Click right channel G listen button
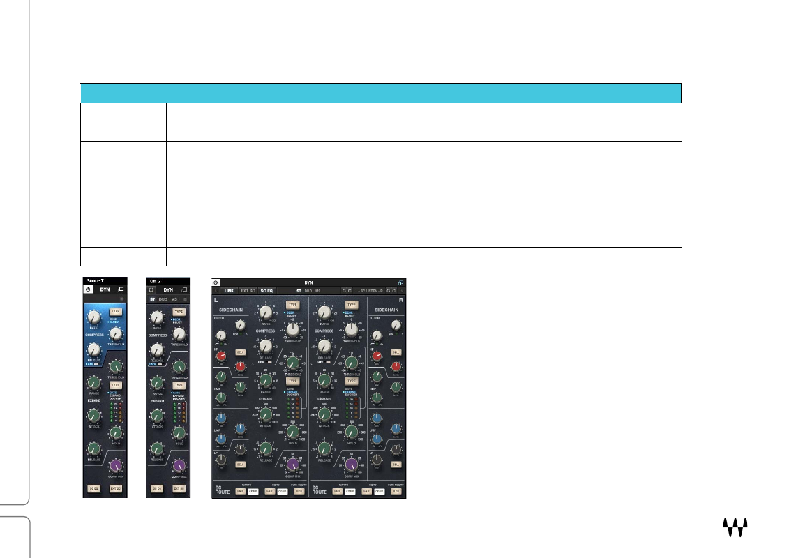This screenshot has width=789, height=558. 388,291
